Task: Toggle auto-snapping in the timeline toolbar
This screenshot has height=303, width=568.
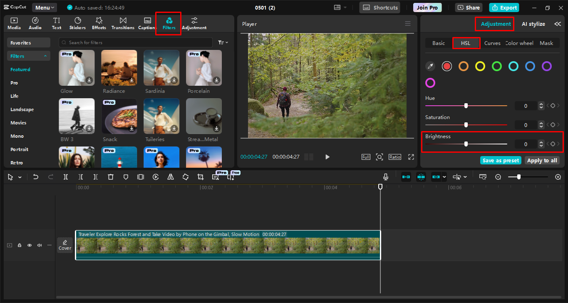Action: coord(421,176)
